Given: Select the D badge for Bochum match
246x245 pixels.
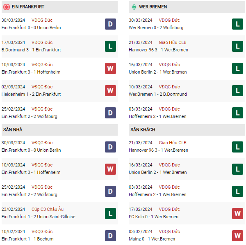Looking at the screenshot, I should point(110,235).
